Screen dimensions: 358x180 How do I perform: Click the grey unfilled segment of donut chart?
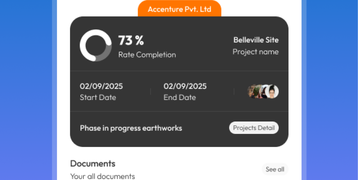(106, 53)
